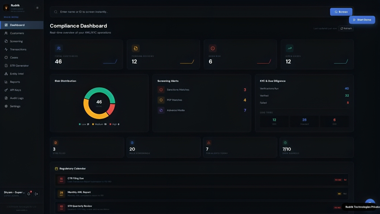Open the STR Quarterly Review entry
The width and height of the screenshot is (380, 214).
tap(202, 208)
